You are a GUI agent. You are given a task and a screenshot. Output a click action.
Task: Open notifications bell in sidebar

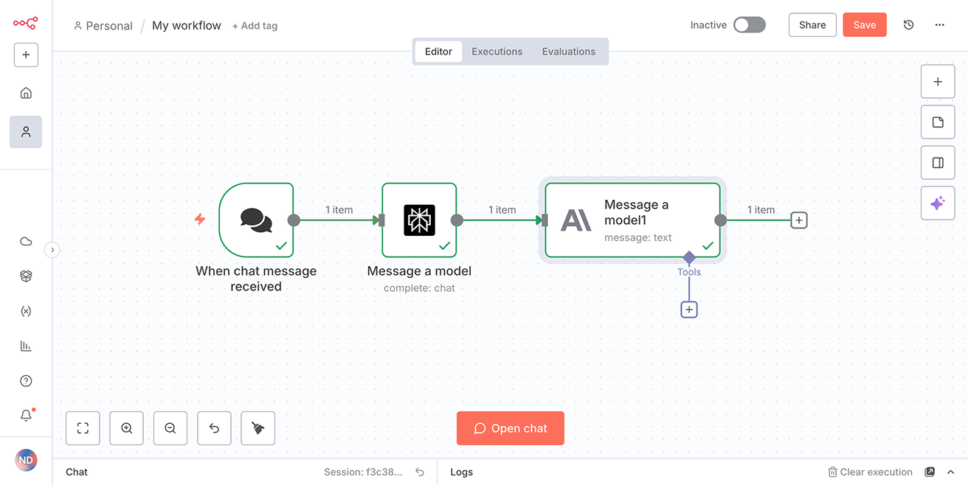point(26,416)
